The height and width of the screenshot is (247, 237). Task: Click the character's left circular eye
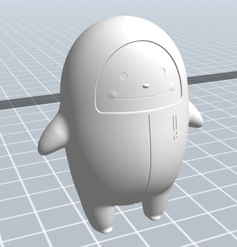123,76
